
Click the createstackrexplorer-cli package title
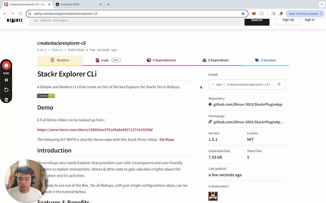coord(61,43)
